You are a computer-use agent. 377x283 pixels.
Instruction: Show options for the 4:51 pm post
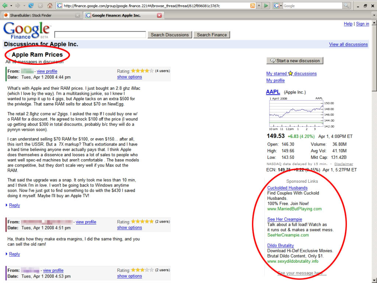tap(129, 227)
